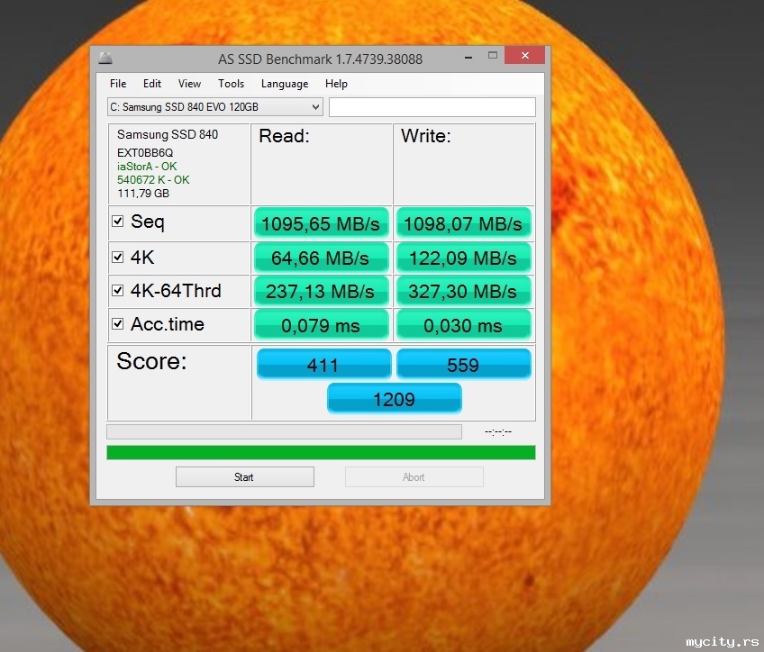Open the Help menu
The height and width of the screenshot is (652, 764).
[x=336, y=84]
